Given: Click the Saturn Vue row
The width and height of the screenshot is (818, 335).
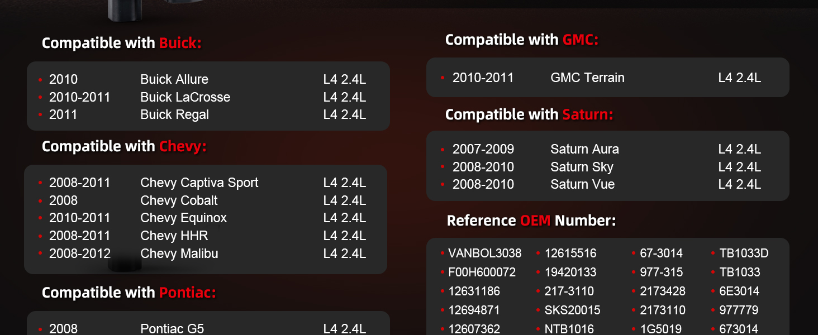Looking at the screenshot, I should (582, 184).
